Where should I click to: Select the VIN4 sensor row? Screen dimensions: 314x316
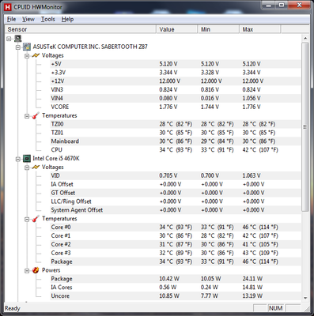point(176,99)
